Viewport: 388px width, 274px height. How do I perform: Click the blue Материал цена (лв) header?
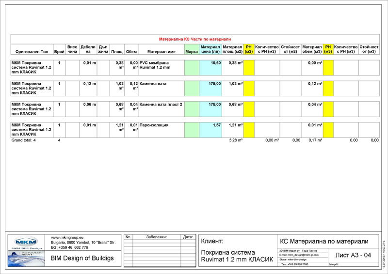pos(210,49)
